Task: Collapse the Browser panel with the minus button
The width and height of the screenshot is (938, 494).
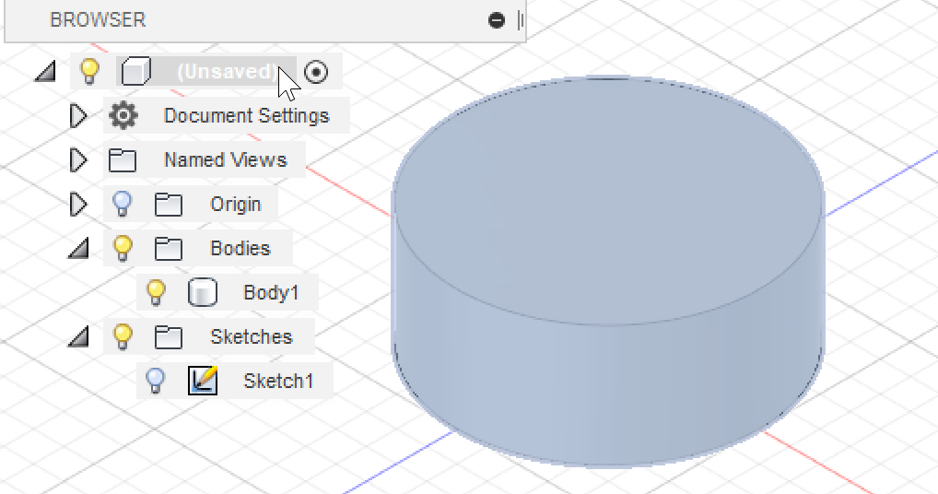Action: pos(496,20)
